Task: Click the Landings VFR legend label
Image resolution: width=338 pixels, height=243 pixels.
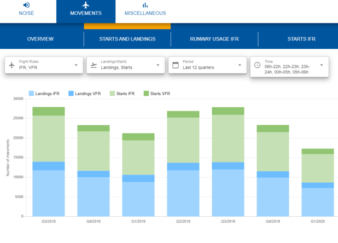Action: (x=88, y=94)
